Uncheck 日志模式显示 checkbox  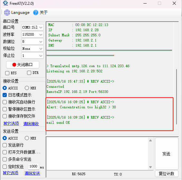(5, 95)
